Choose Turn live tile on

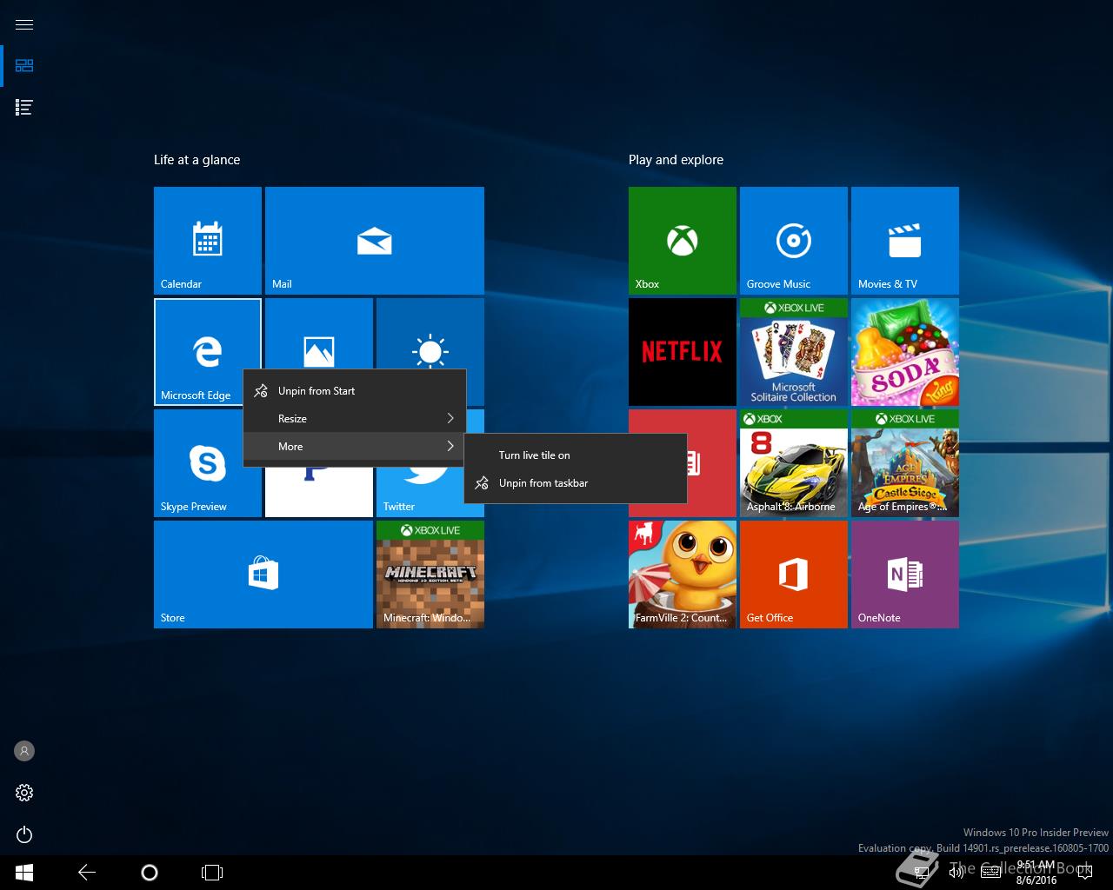click(576, 455)
